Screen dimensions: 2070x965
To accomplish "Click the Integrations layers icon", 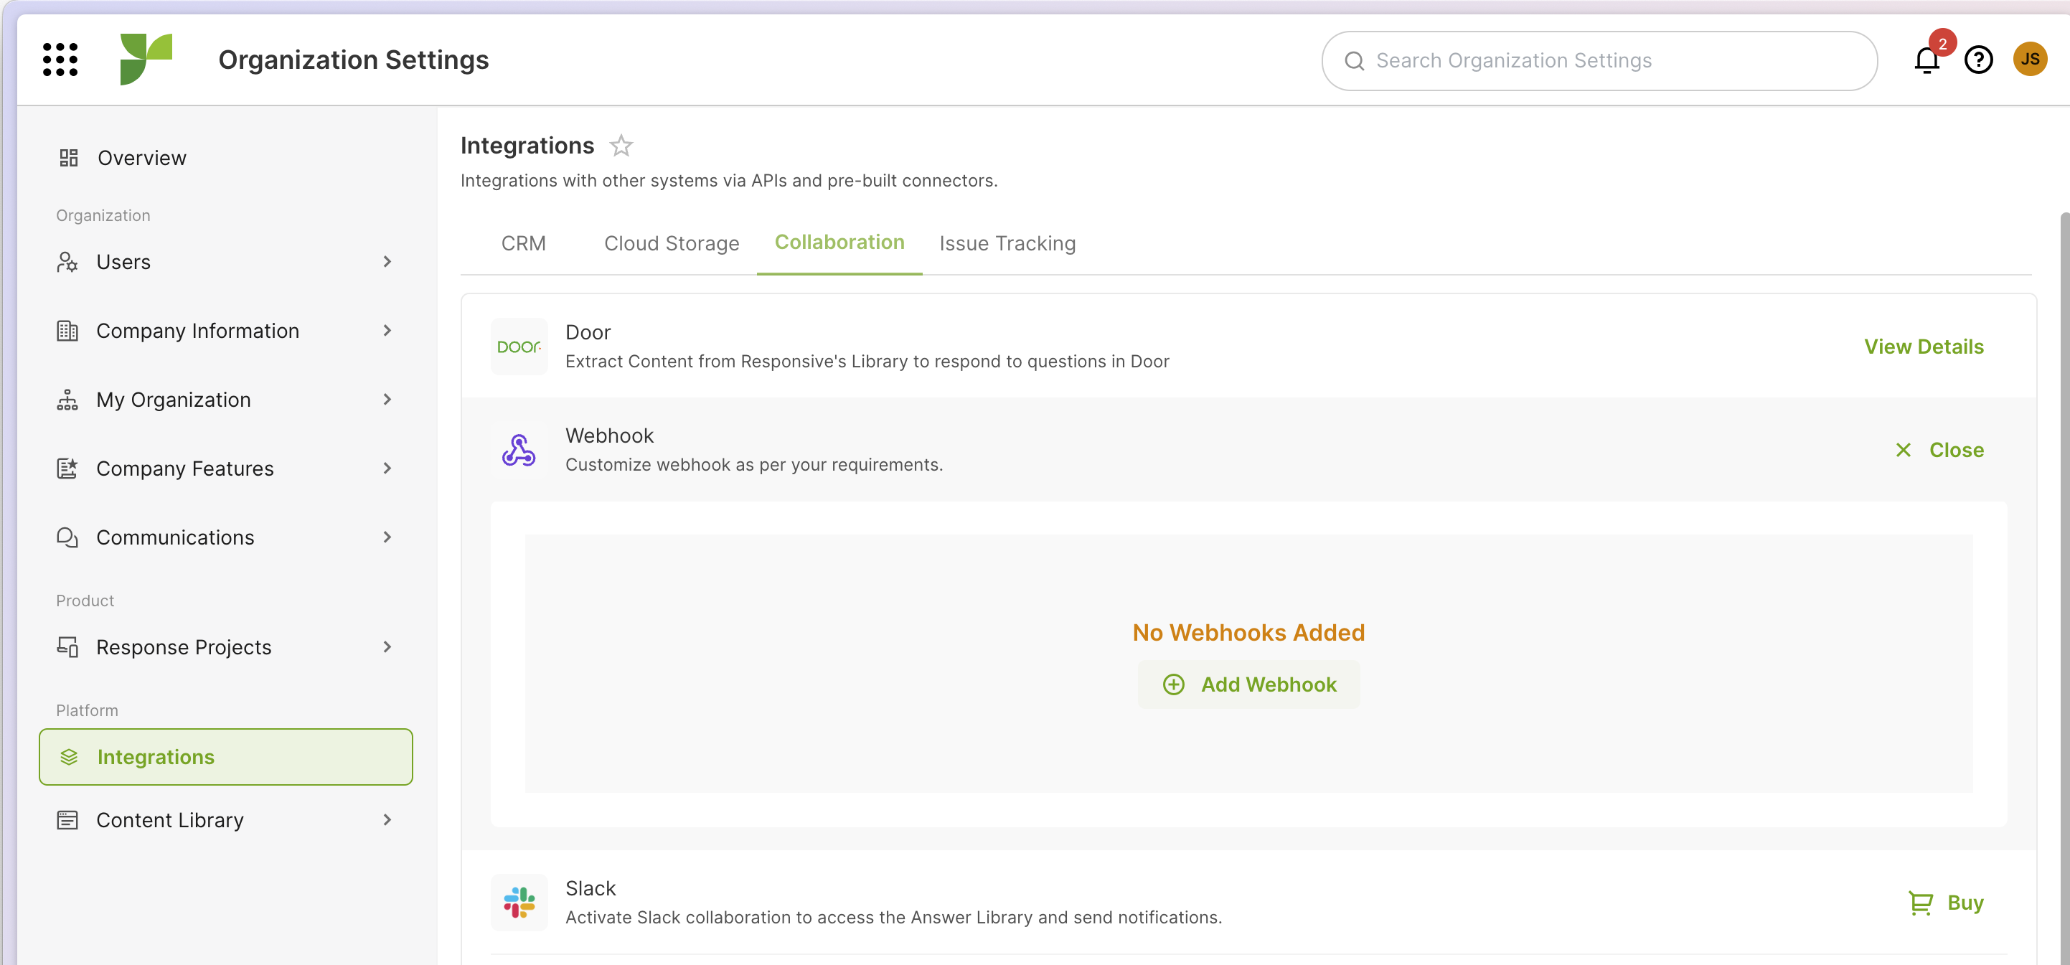I will [x=69, y=757].
